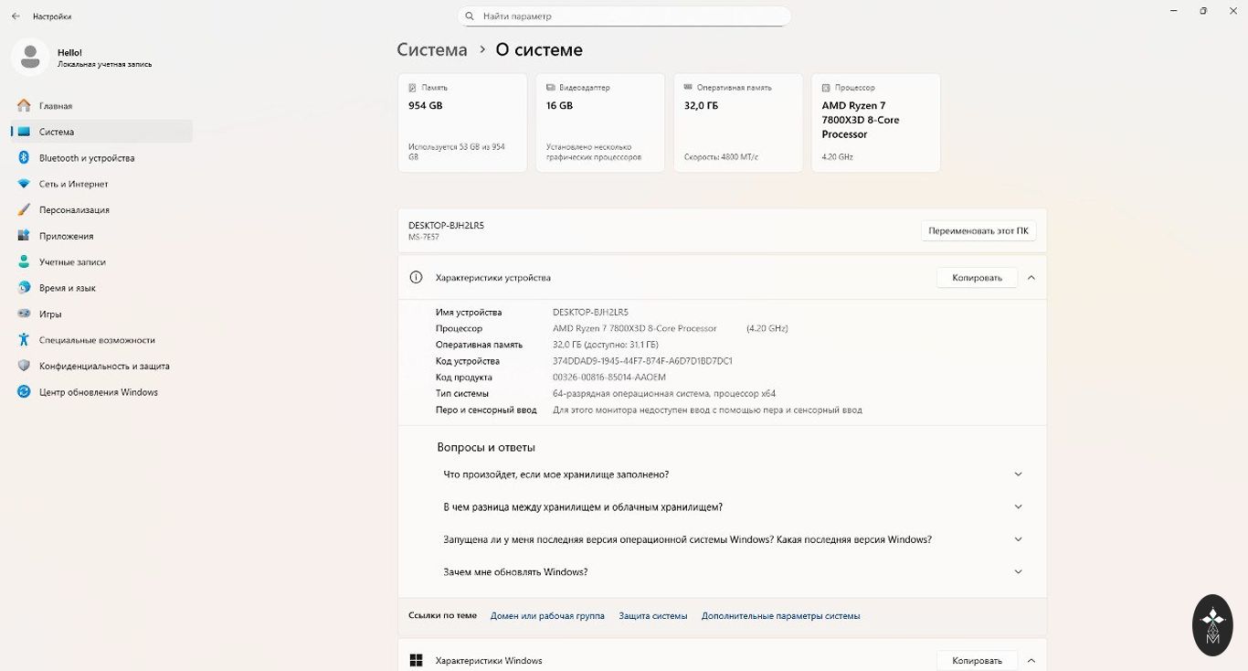Open the Память 954 GB storage card
The width and height of the screenshot is (1248, 671).
[x=462, y=122]
